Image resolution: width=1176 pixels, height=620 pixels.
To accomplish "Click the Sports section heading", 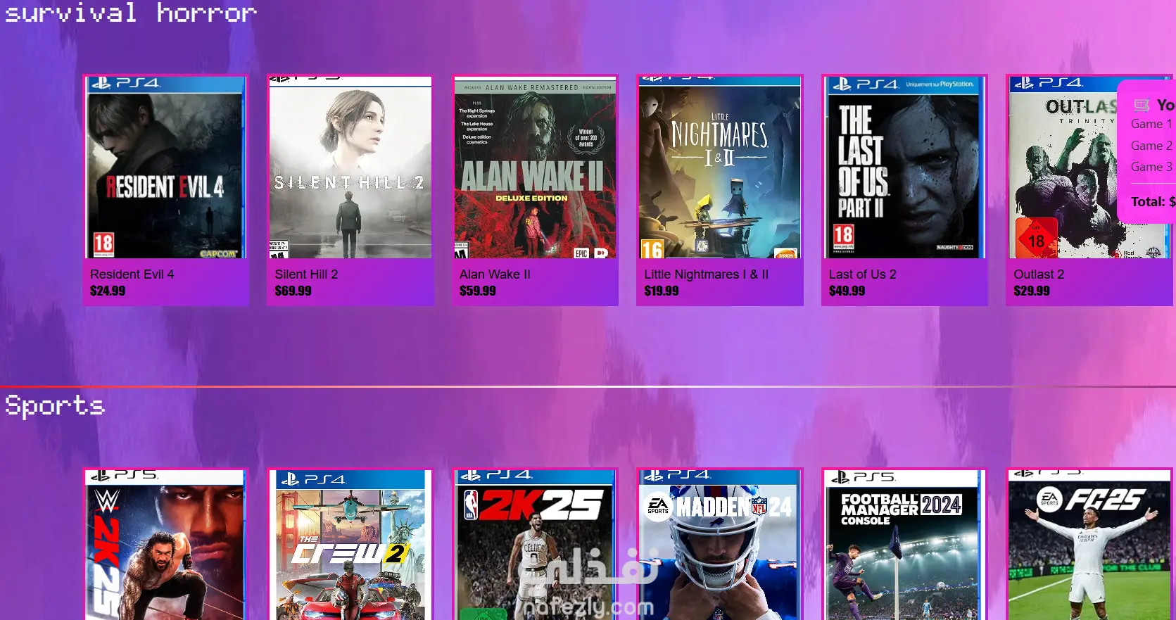I will click(x=55, y=406).
